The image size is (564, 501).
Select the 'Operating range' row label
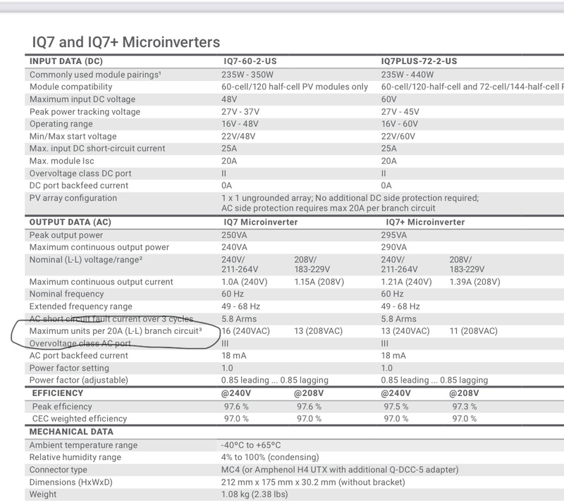tap(61, 124)
